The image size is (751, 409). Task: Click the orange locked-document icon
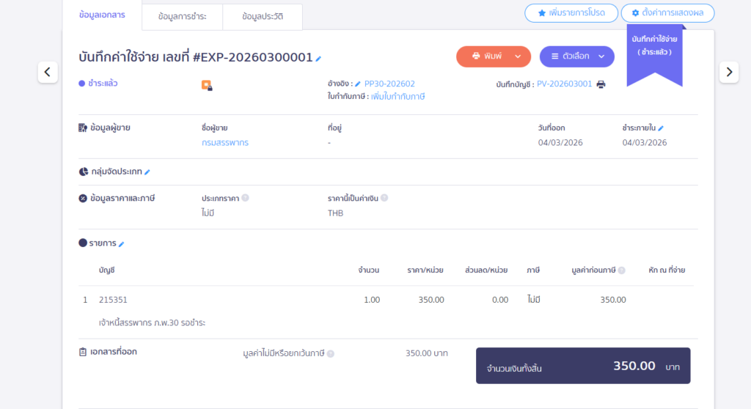coord(207,85)
